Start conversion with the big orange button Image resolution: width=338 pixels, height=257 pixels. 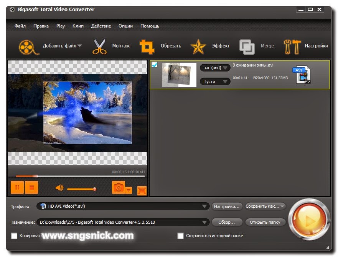click(x=309, y=219)
